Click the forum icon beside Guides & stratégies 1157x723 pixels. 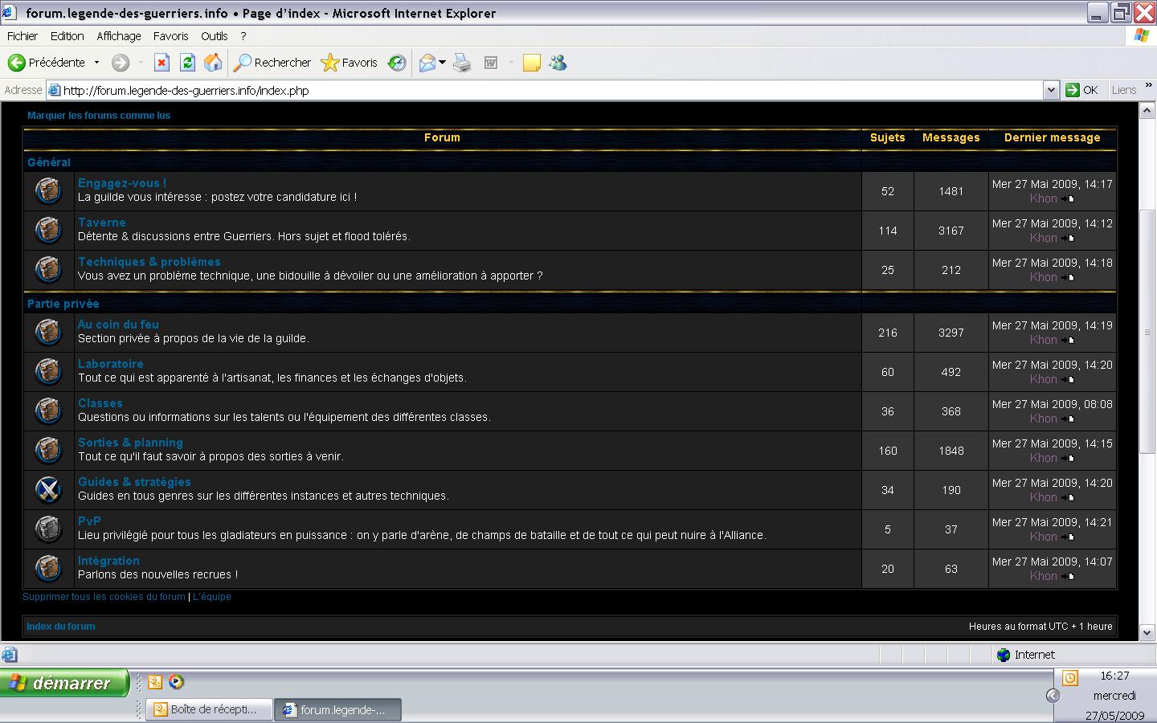(x=48, y=489)
